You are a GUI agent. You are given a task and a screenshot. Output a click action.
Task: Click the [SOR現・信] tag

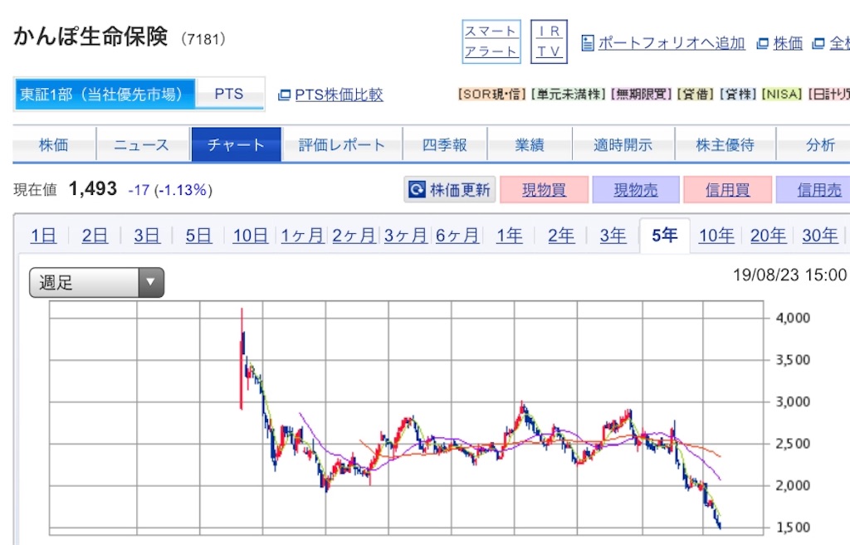pyautogui.click(x=491, y=95)
